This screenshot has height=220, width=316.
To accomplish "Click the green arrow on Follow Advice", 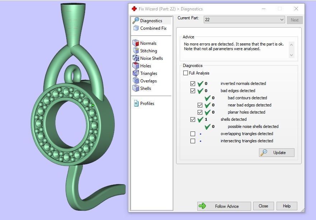I will [202, 206].
